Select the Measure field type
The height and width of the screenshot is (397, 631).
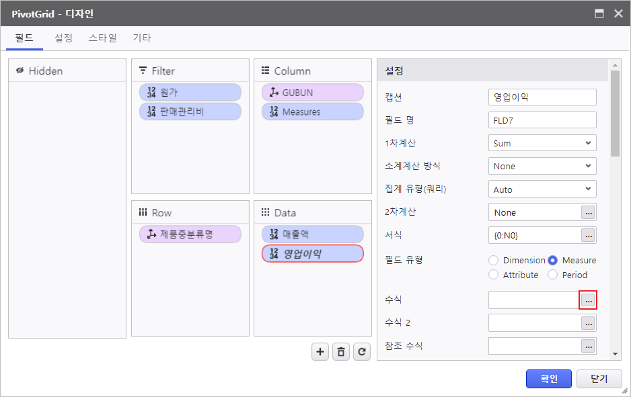[553, 261]
